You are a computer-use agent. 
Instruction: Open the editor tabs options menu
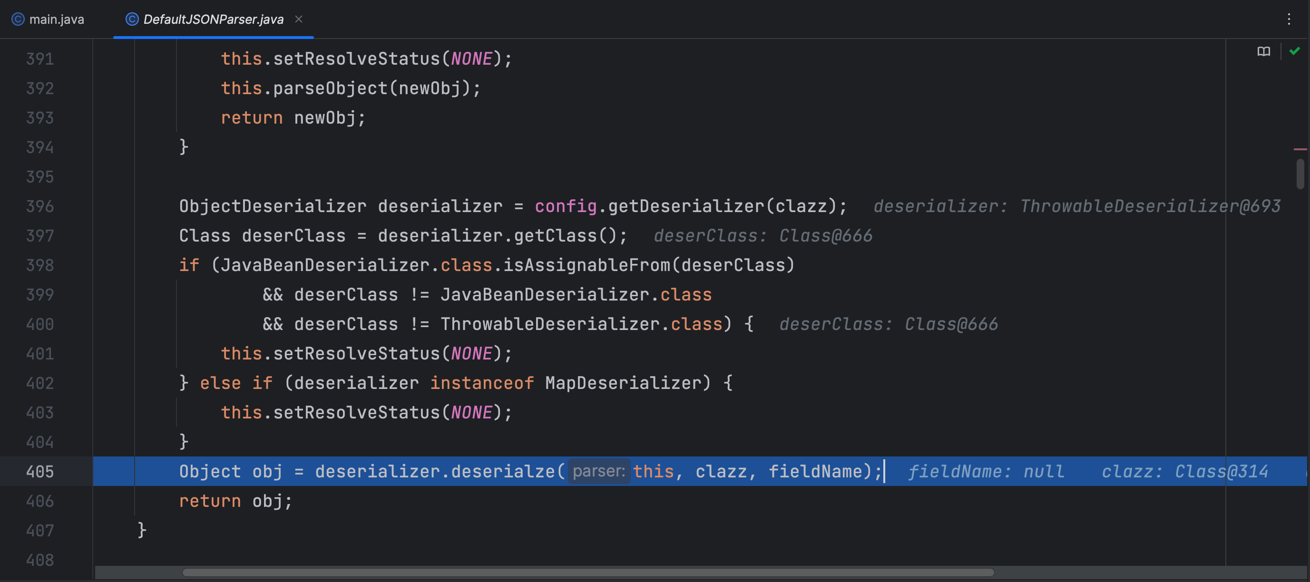[1288, 19]
